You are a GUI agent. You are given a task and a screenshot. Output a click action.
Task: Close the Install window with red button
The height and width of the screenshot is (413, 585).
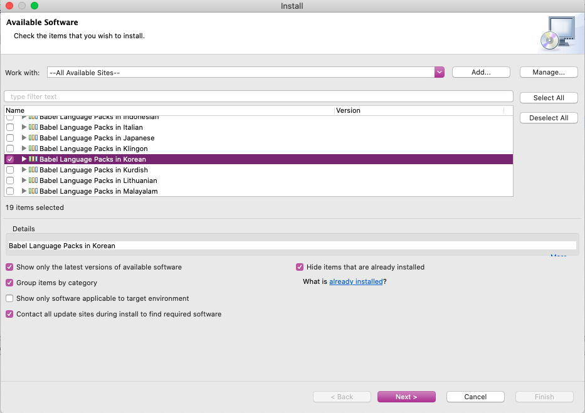pyautogui.click(x=9, y=6)
